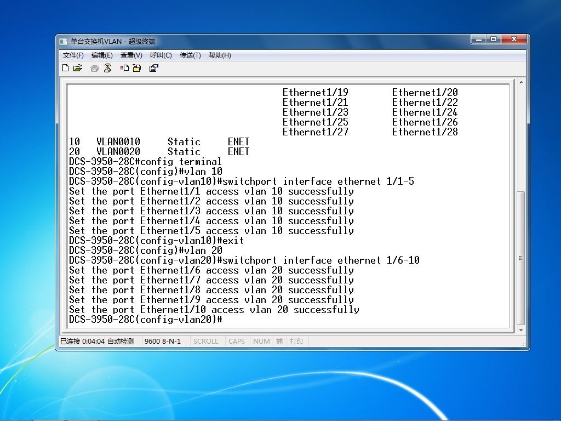Click the 捕 status indicator
The image size is (561, 421).
[279, 341]
